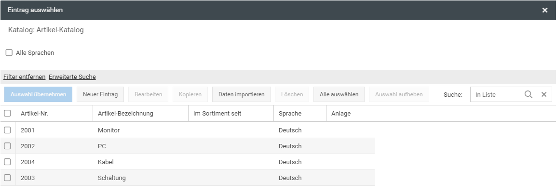Check the row for article 2001
This screenshot has height=194, width=557.
(7, 130)
